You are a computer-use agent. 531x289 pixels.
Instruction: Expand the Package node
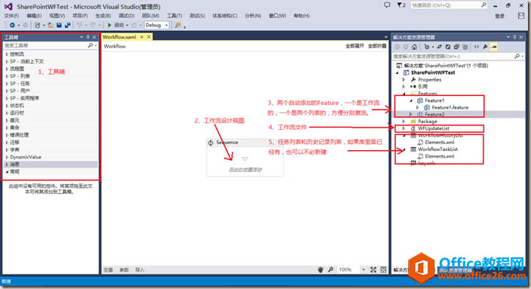[404, 121]
